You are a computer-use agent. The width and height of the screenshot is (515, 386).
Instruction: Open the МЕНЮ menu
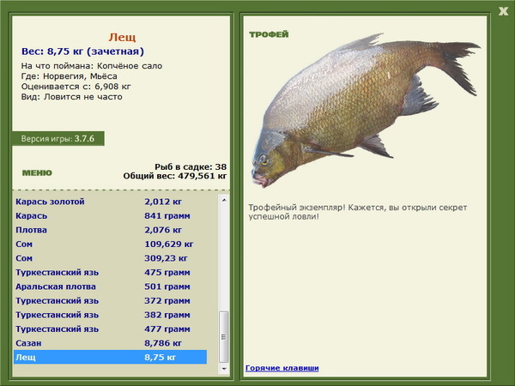tap(37, 172)
